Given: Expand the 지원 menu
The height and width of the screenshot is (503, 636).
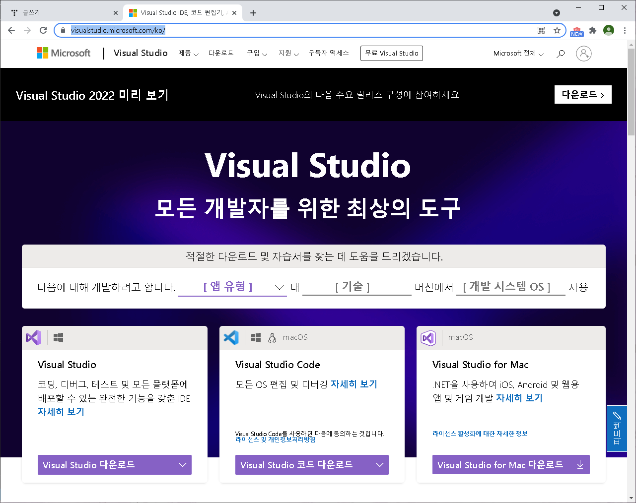Looking at the screenshot, I should [288, 53].
